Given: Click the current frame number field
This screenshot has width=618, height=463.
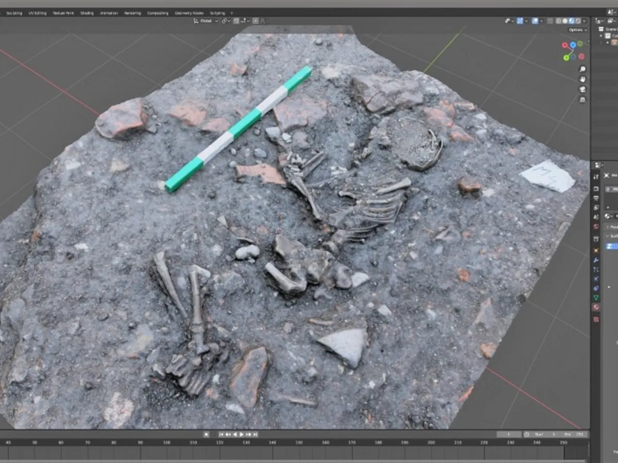Looking at the screenshot, I should pos(509,434).
